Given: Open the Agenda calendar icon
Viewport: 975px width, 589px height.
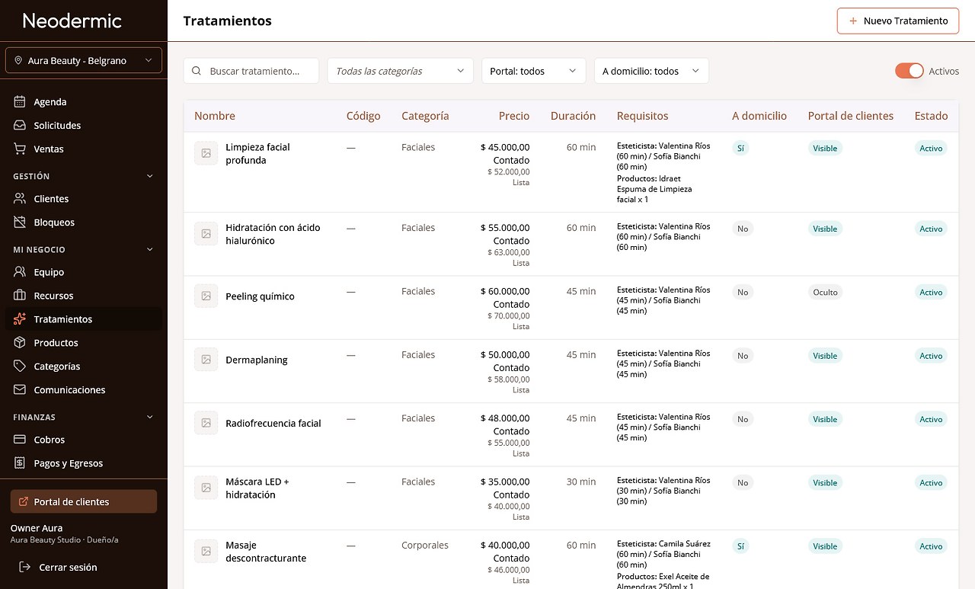Looking at the screenshot, I should point(20,102).
